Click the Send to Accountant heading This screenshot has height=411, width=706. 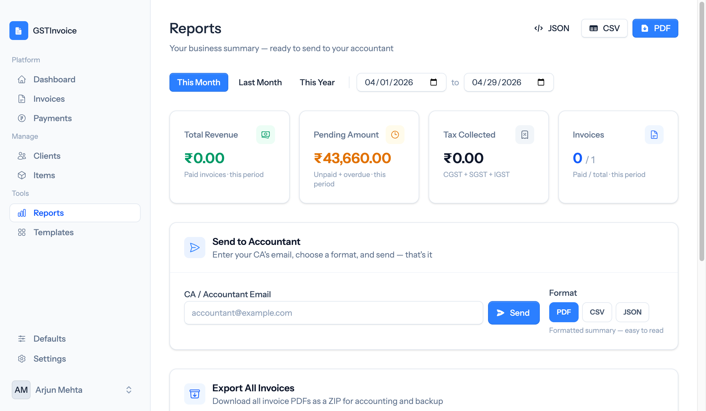pyautogui.click(x=256, y=242)
